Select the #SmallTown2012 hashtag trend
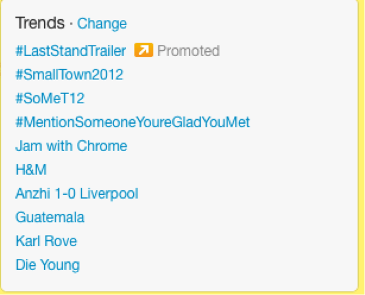Screen dimensions: 365x295 (x=69, y=75)
